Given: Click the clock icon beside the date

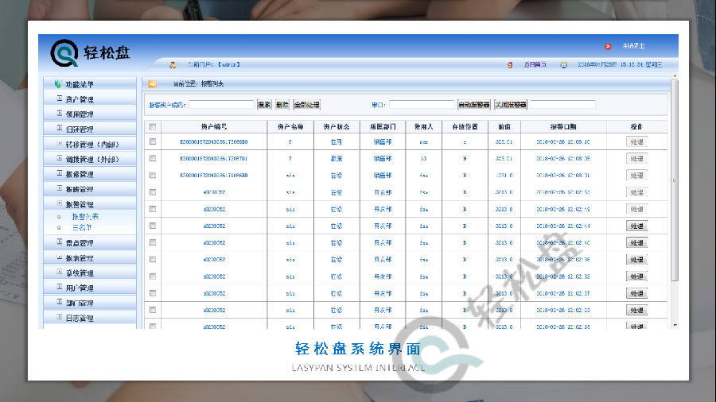Looking at the screenshot, I should coord(563,65).
